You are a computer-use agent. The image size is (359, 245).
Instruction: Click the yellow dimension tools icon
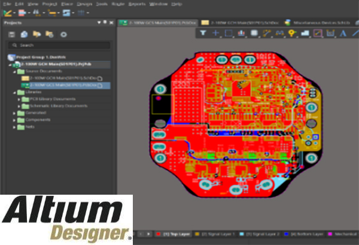point(52,13)
